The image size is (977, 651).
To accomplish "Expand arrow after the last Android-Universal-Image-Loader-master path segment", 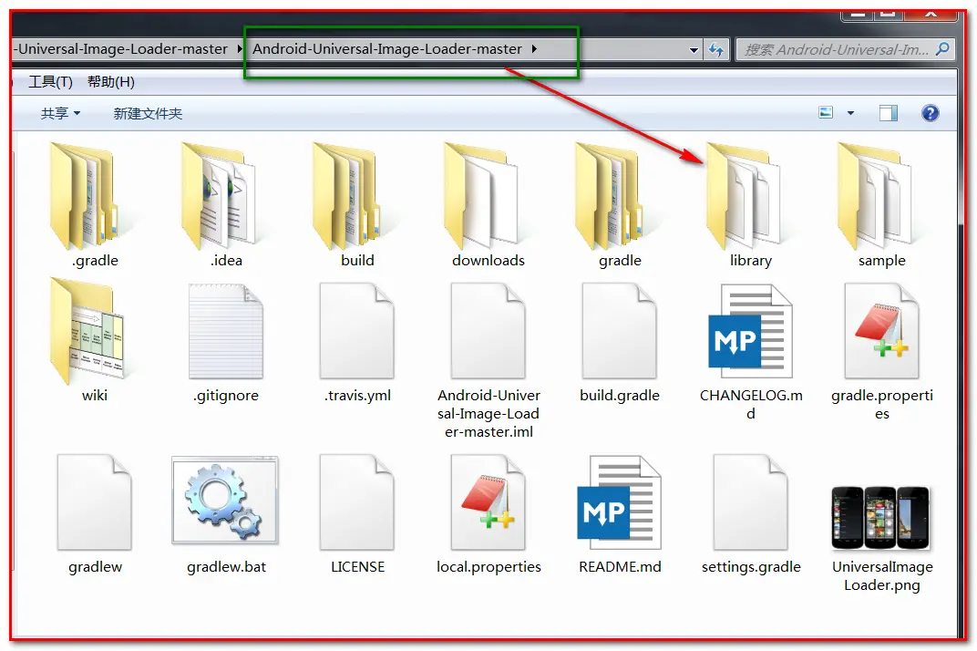I will tap(534, 48).
